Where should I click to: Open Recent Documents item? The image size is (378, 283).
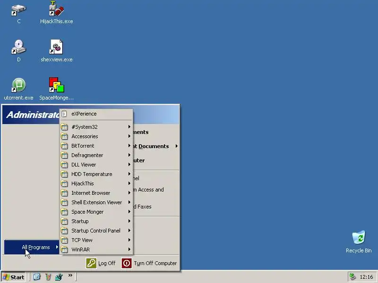(x=156, y=146)
